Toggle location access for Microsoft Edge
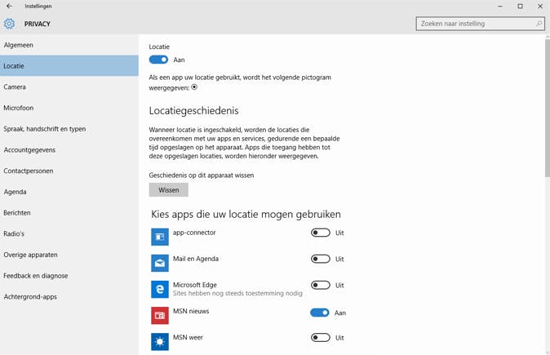This screenshot has height=355, width=550. [320, 286]
